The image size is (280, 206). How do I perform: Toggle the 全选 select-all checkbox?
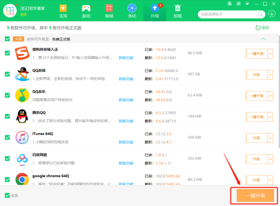(7, 195)
